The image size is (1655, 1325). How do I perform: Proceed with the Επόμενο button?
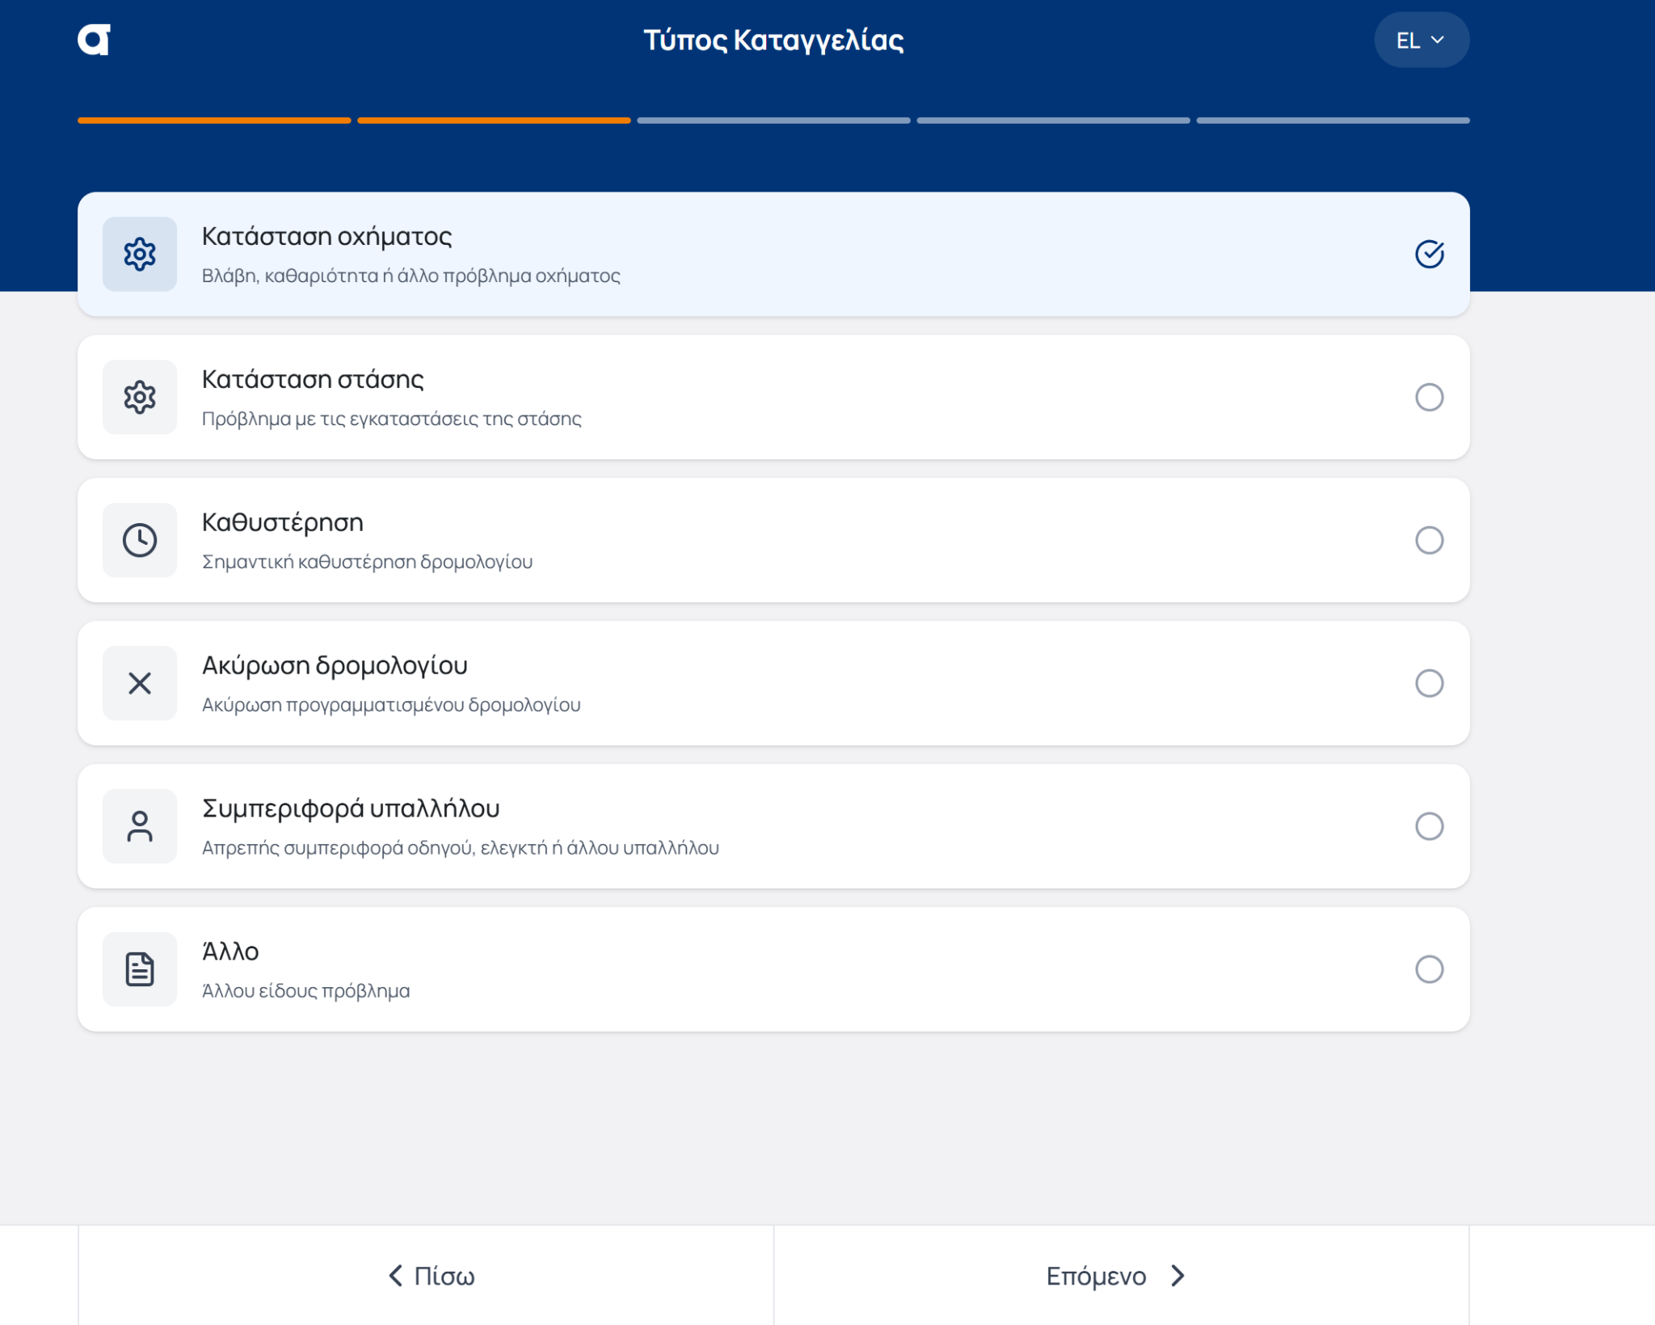[x=1114, y=1276]
